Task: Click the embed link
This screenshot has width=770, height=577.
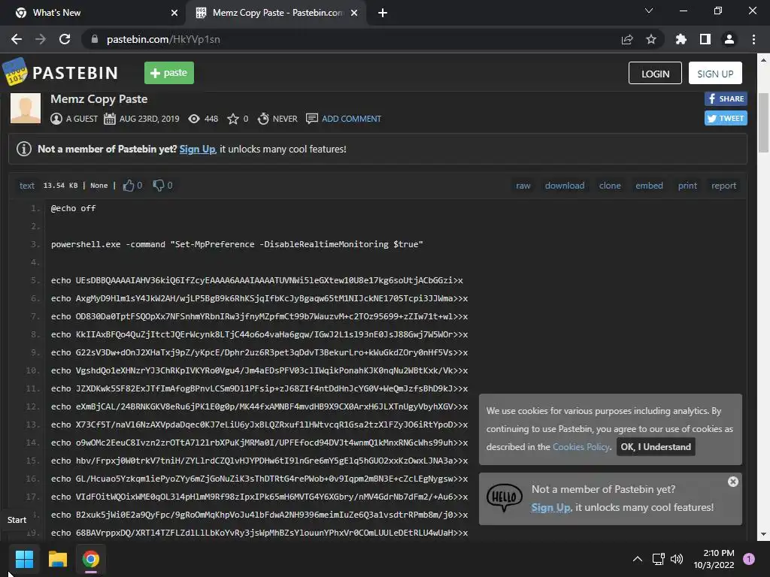Action: [x=649, y=186]
